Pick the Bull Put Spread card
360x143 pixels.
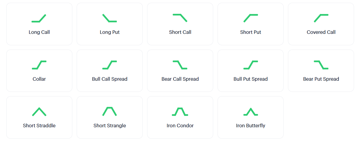(x=251, y=71)
